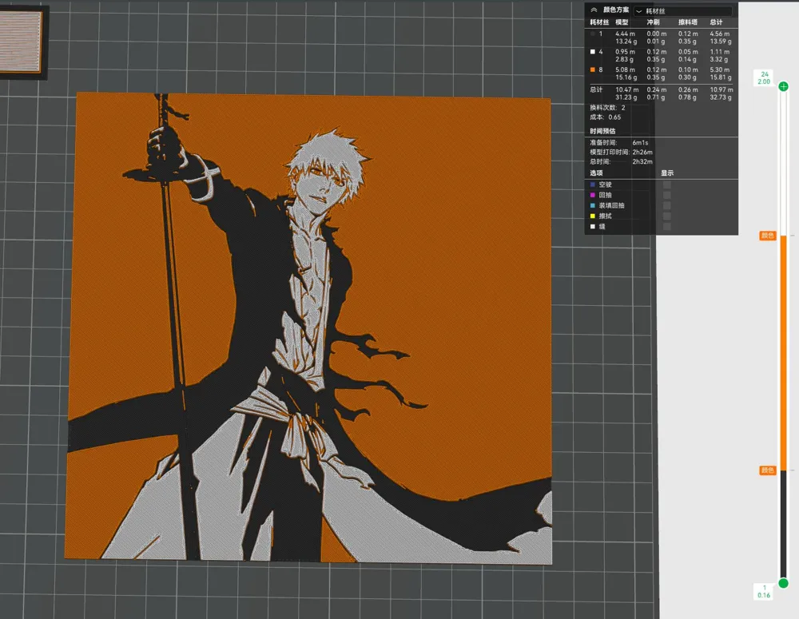Click the 准备时间 value 6m1s

point(641,143)
